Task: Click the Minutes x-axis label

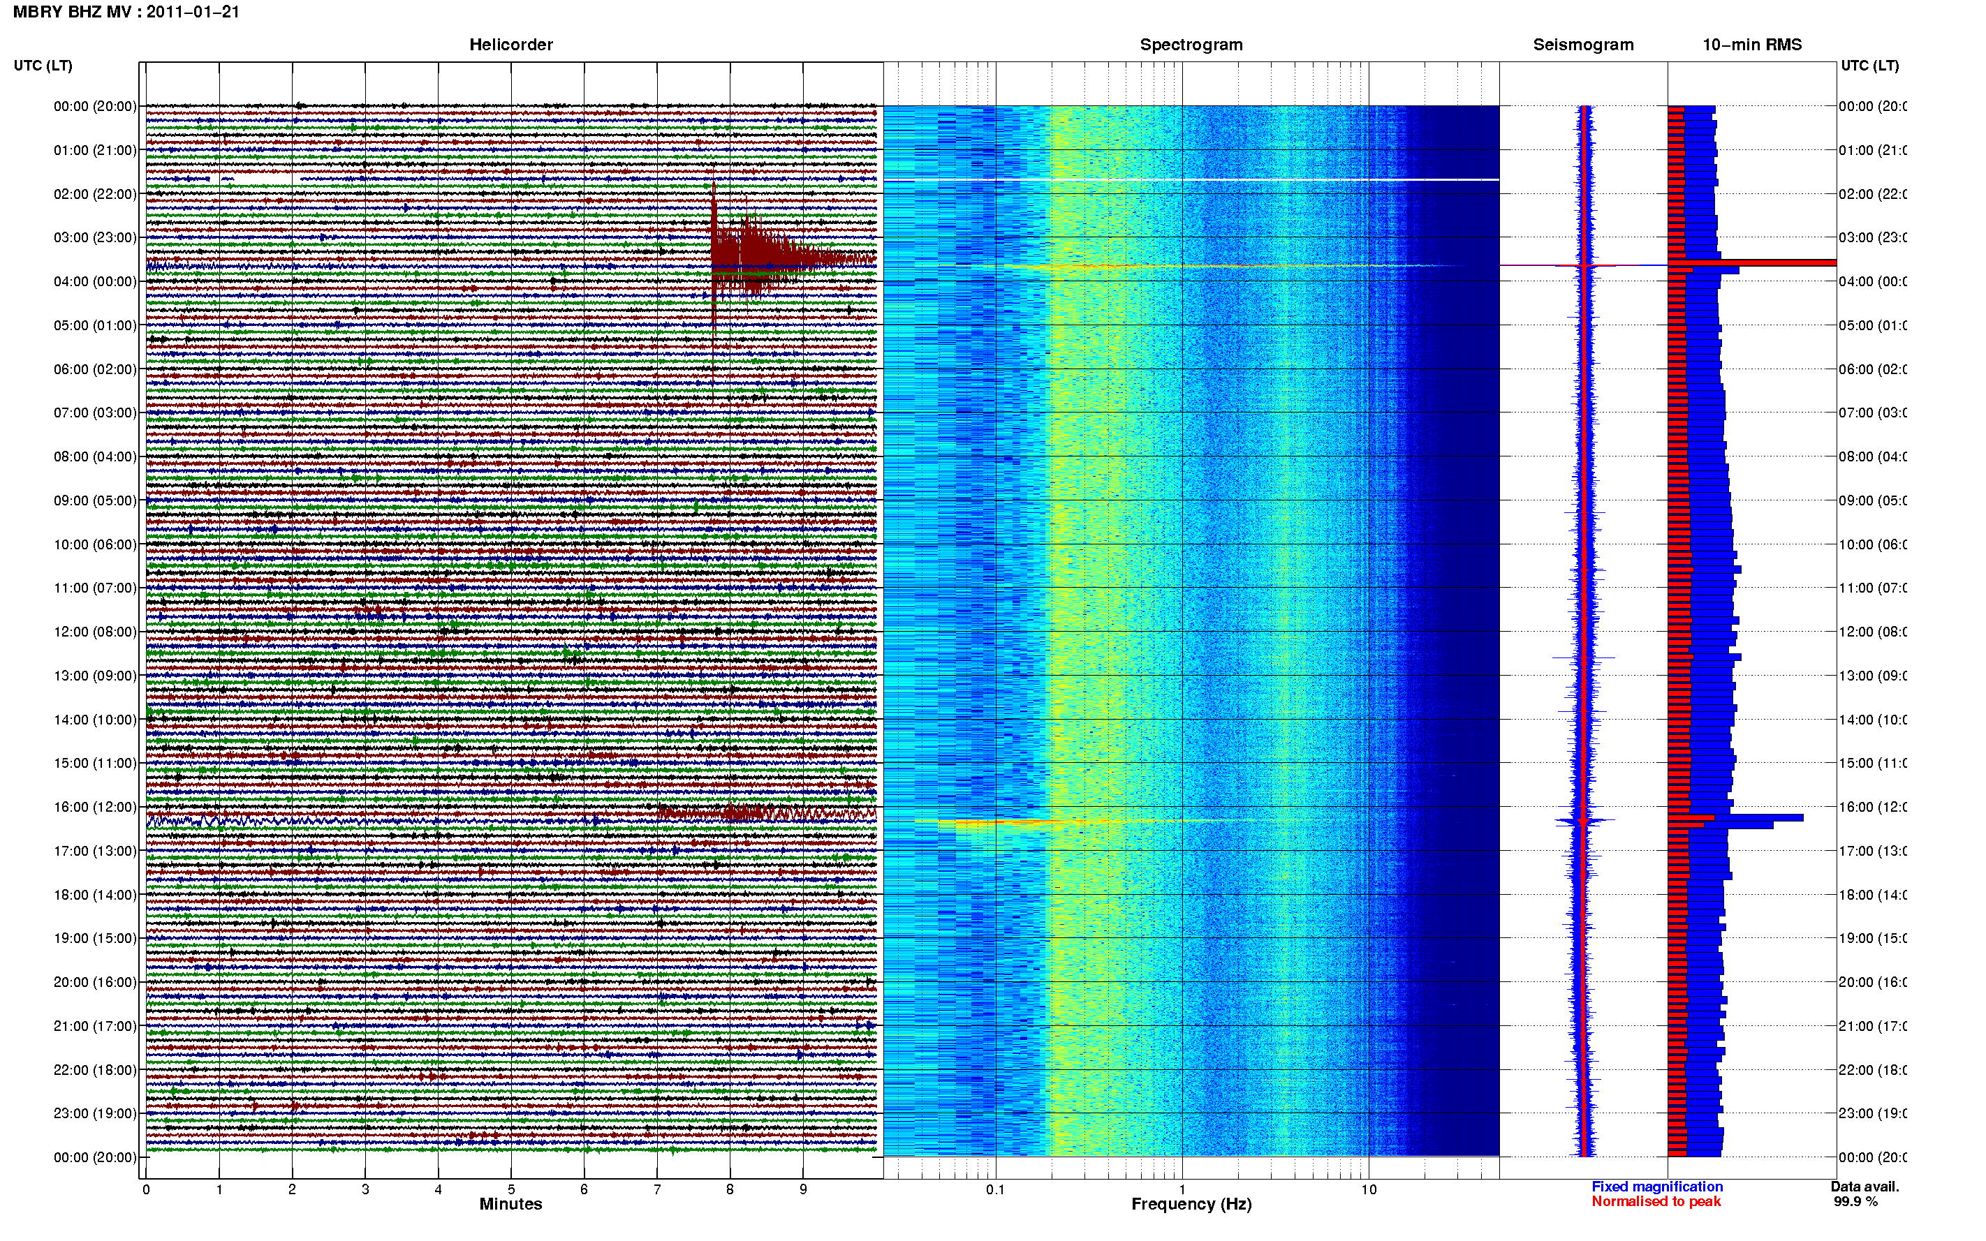Action: tap(510, 1204)
